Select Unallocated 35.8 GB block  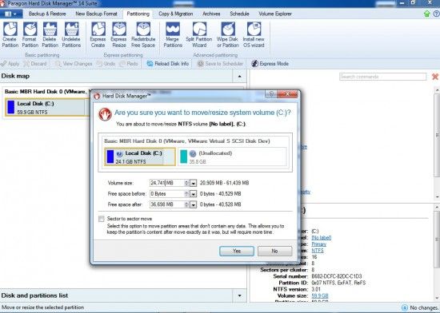(232, 157)
